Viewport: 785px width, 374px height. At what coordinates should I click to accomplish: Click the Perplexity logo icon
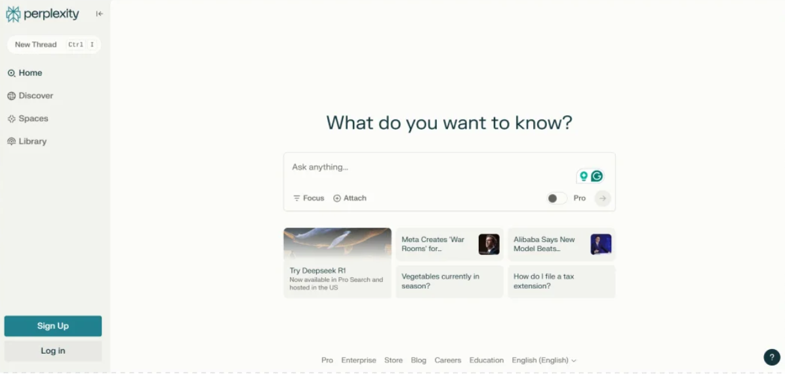[13, 14]
